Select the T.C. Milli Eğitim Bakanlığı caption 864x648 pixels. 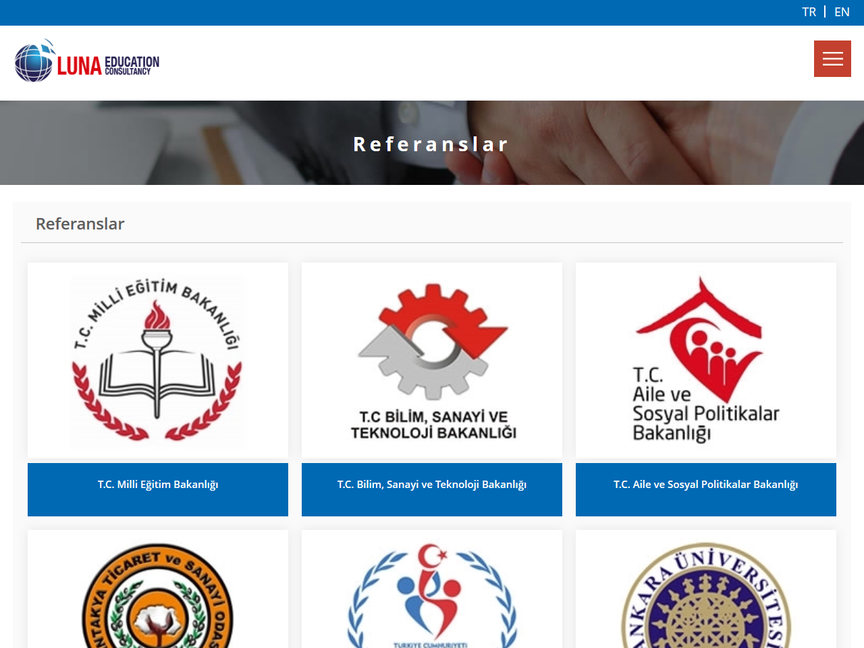[158, 485]
